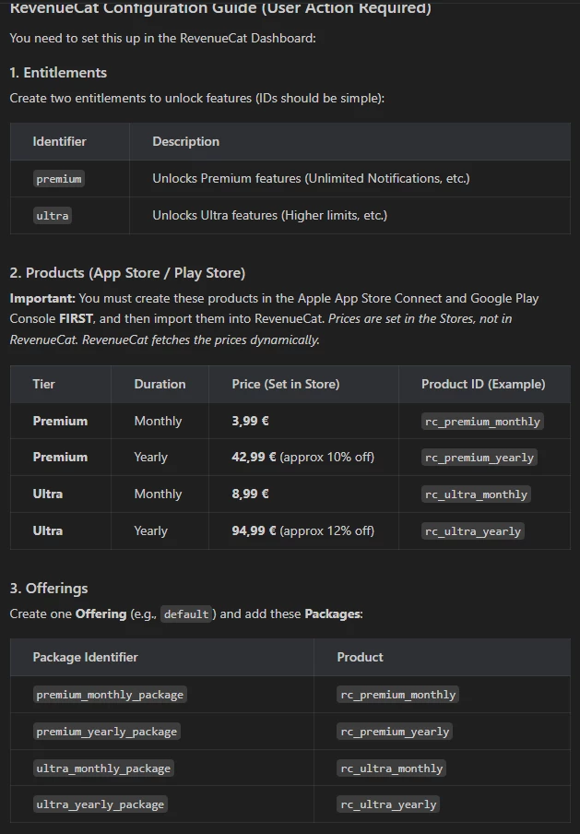Click 'premium_monthly_package' identifier
This screenshot has width=580, height=834.
tap(110, 695)
